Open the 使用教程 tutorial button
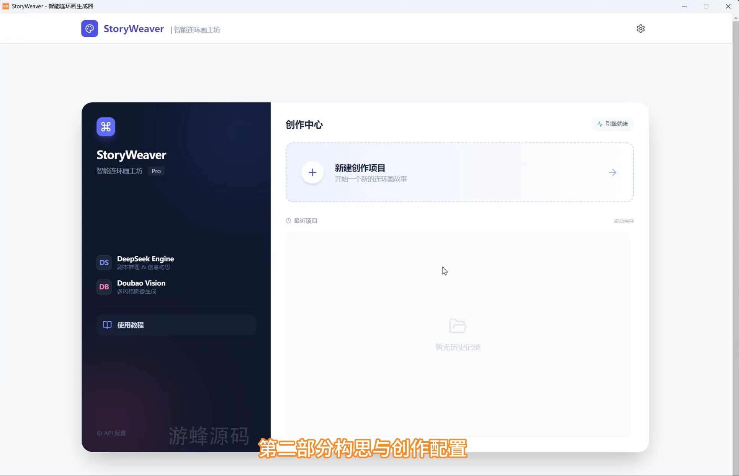This screenshot has height=476, width=739. click(176, 325)
